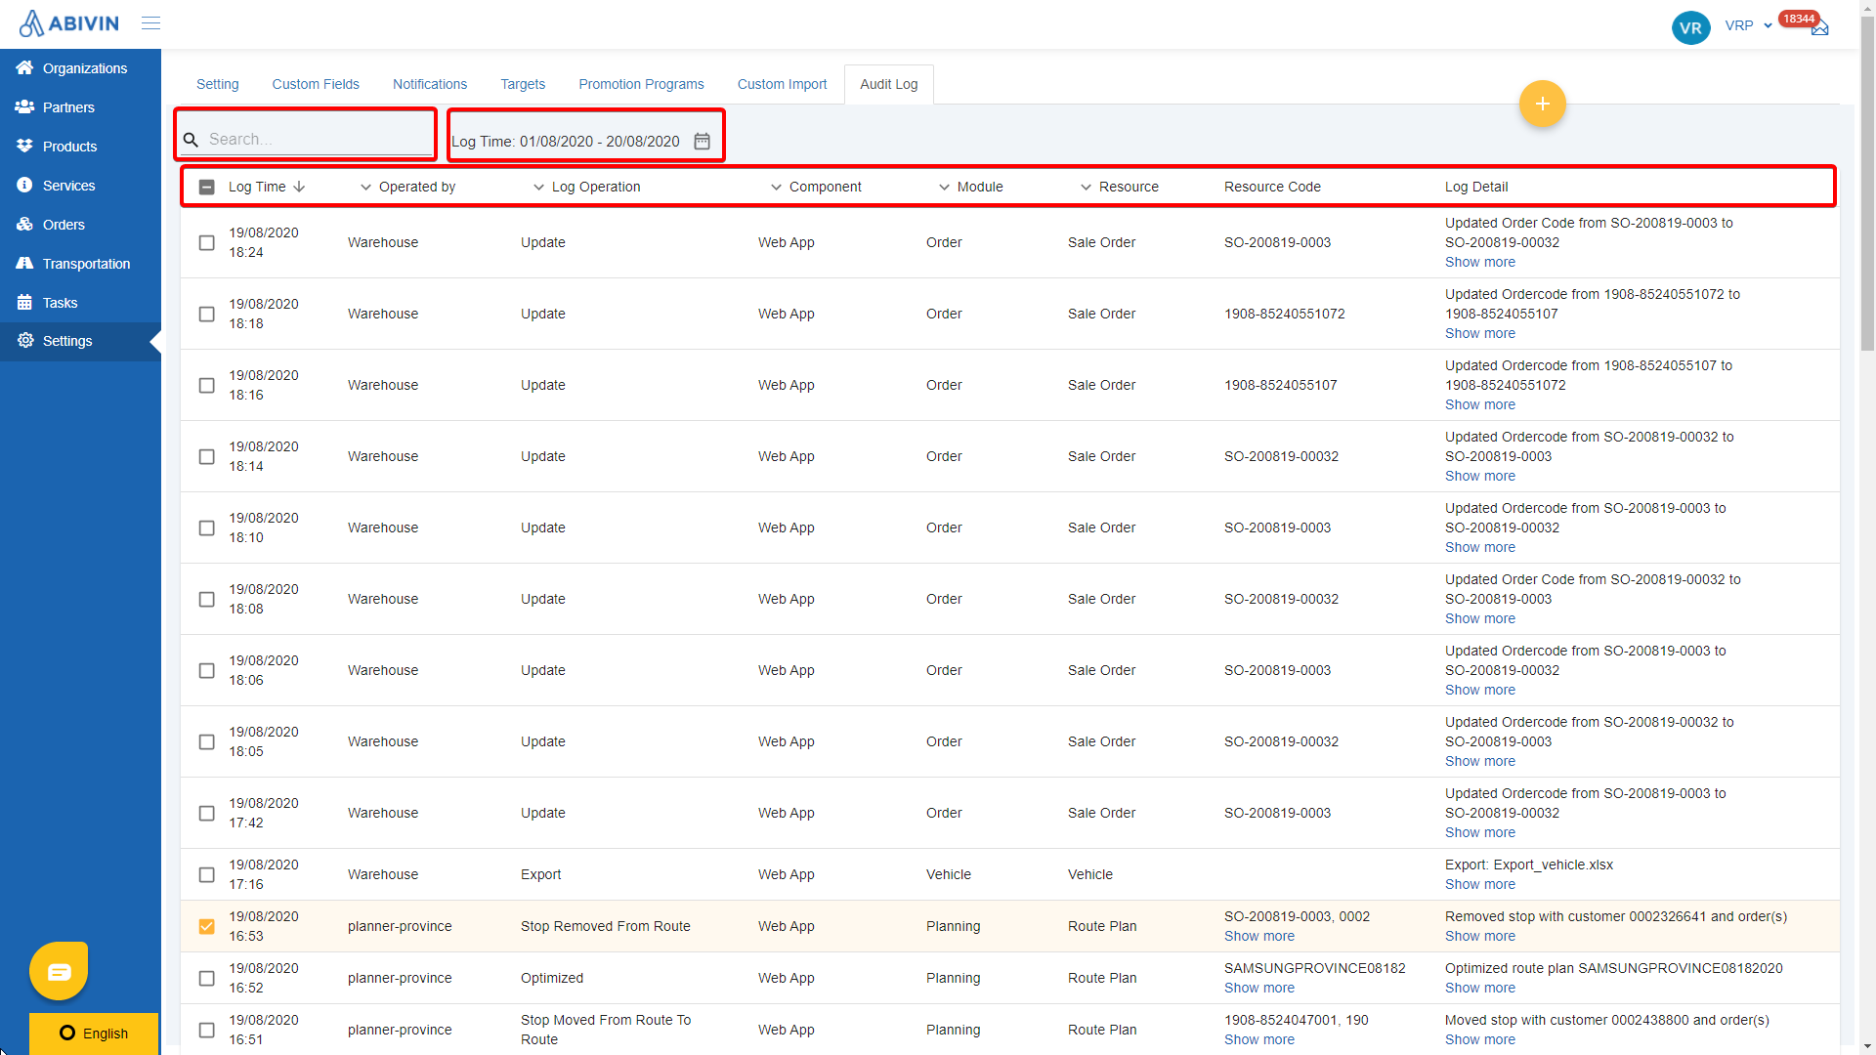Show more for 1908-85240551072 log detail
Screen dimensions: 1876x1055
point(1479,333)
